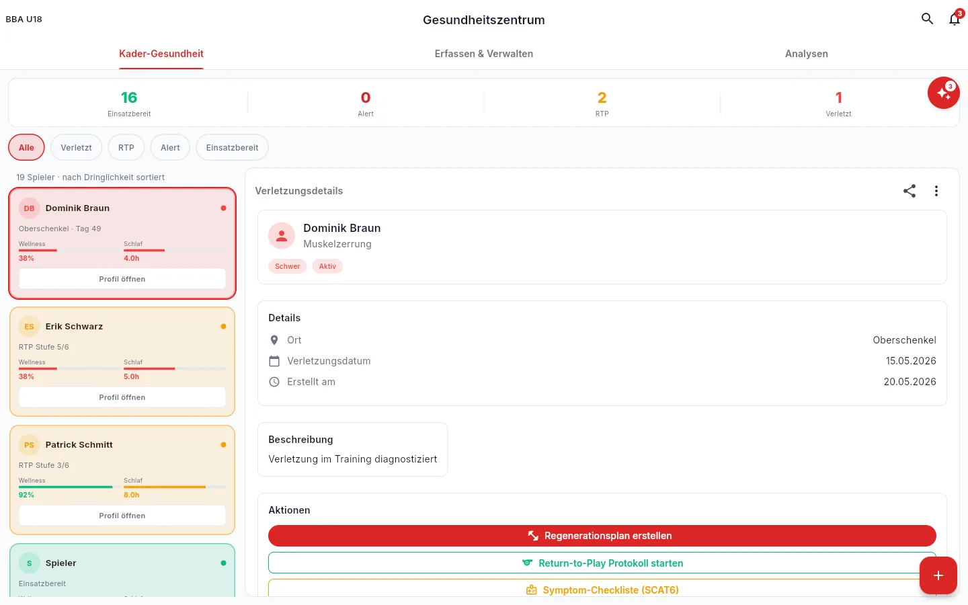Click the 16 Einsatzbereit stat
The image size is (968, 605).
point(129,104)
